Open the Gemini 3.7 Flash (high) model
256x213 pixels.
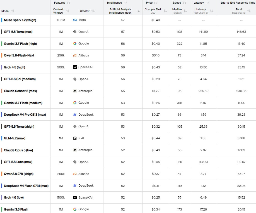pos(20,44)
